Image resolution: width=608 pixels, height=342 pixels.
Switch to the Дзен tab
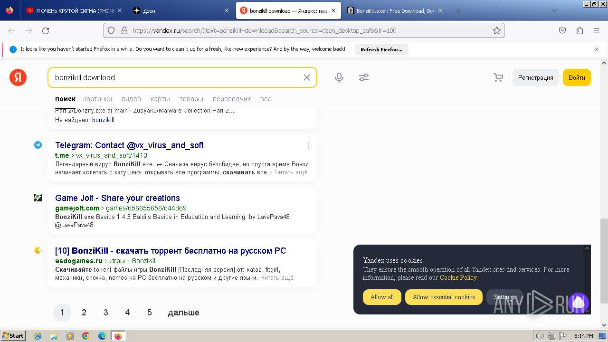tap(180, 10)
